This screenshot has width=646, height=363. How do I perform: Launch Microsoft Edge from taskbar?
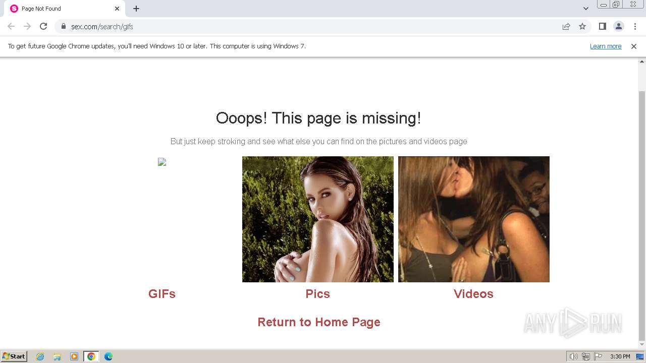click(109, 356)
